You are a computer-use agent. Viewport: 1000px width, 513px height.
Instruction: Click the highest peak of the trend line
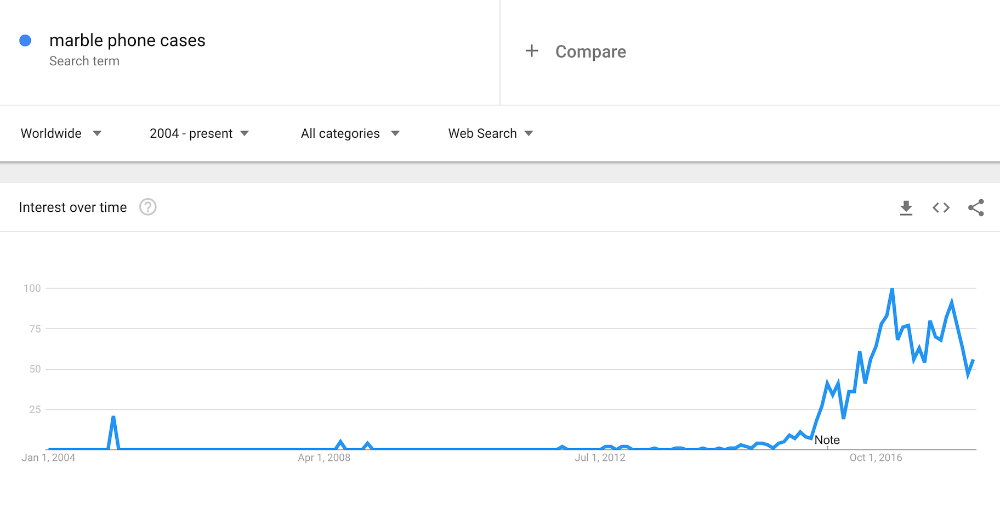[892, 290]
